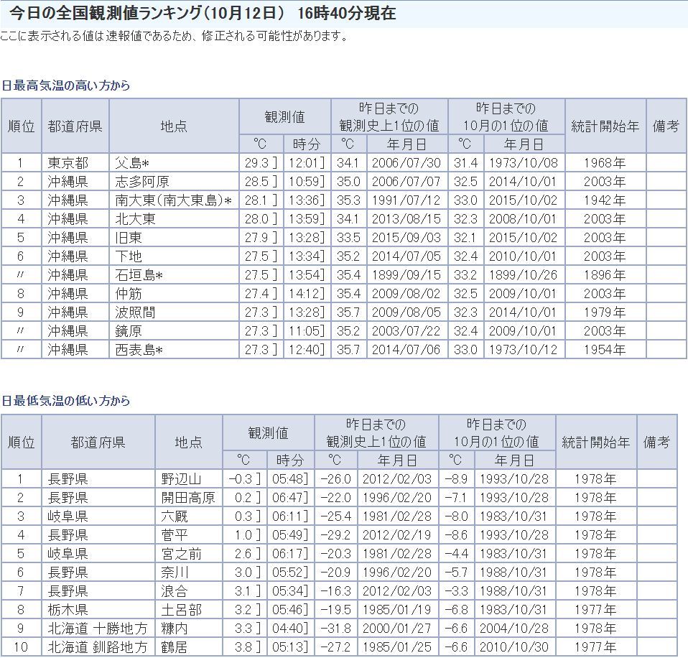
Task: Select the 東京都 prefecture cell
Action: pos(68,162)
